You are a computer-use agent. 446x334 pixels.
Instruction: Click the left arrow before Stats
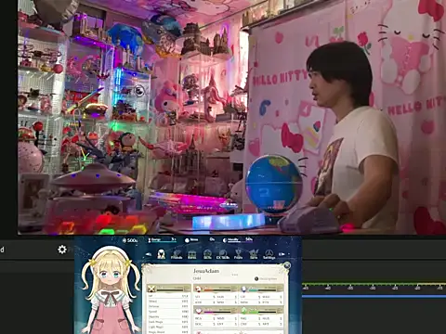point(149,254)
